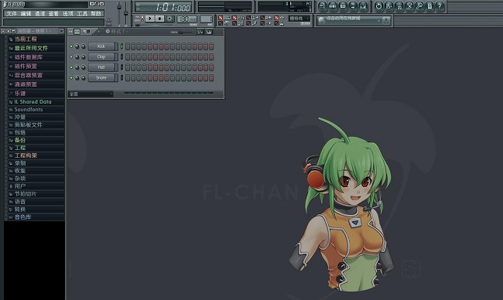Open the 查看 menu
The image size is (503, 300).
point(53,13)
